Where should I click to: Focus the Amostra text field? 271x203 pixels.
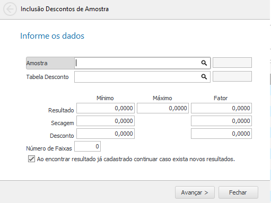137,63
